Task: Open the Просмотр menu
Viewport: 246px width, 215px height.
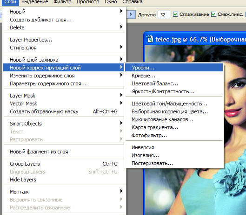Action: (x=88, y=2)
